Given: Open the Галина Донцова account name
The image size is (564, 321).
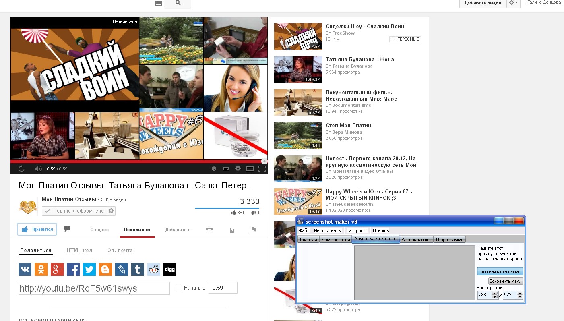Looking at the screenshot, I should [544, 2].
